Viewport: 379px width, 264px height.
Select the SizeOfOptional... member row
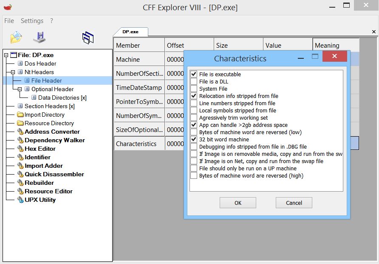[x=139, y=129]
